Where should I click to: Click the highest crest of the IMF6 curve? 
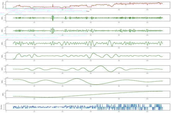(x=77, y=79)
